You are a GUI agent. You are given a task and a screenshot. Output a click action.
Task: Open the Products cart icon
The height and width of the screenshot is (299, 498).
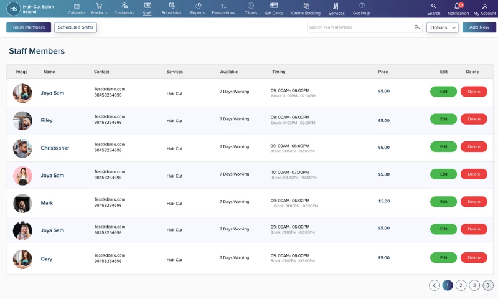99,6
